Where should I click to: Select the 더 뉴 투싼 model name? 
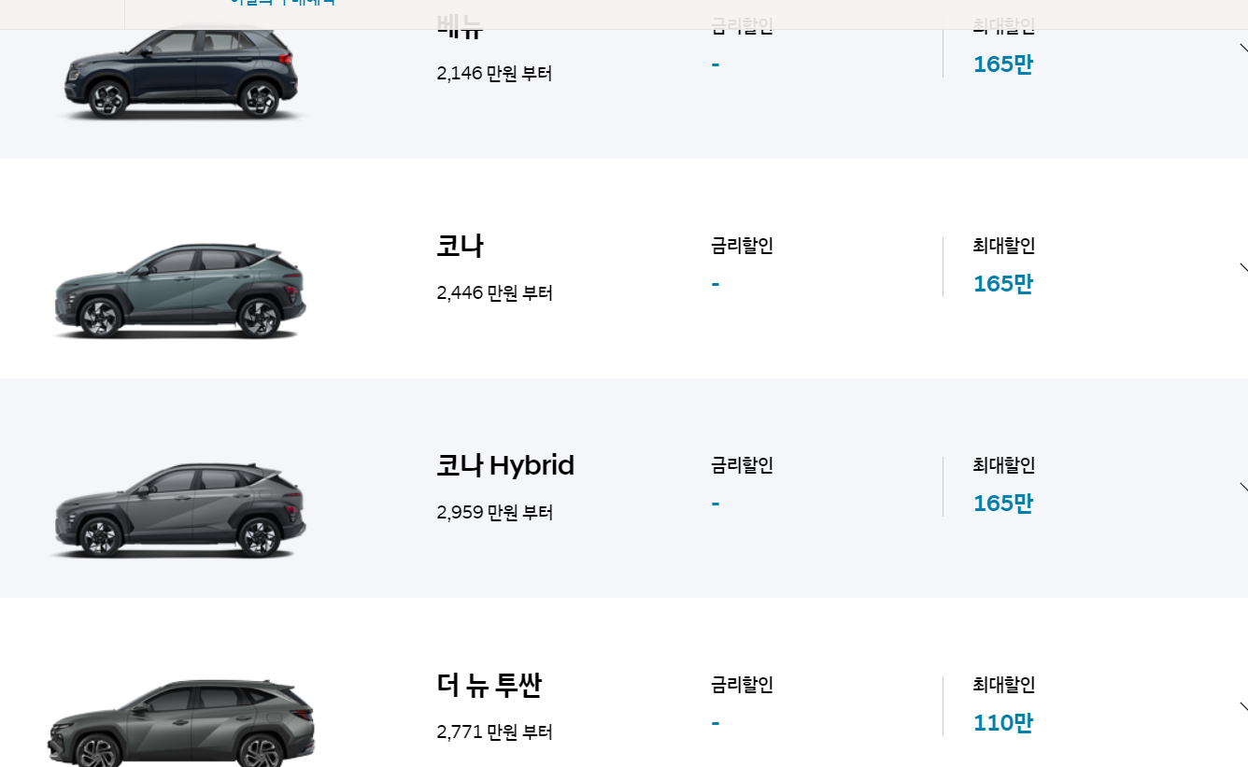(x=489, y=685)
